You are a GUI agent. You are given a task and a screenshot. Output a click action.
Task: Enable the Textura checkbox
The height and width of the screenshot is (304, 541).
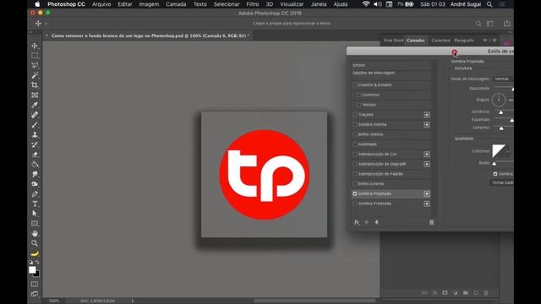358,105
